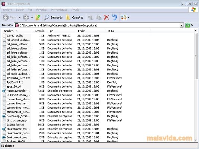Open the Favoritos menu
The height and width of the screenshot is (149, 199).
pos(42,10)
